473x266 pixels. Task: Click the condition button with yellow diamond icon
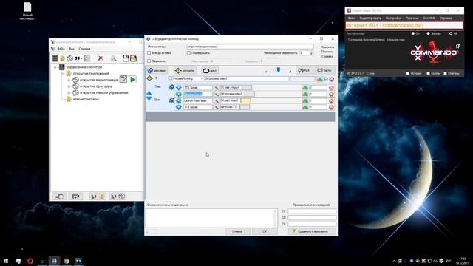pos(185,71)
